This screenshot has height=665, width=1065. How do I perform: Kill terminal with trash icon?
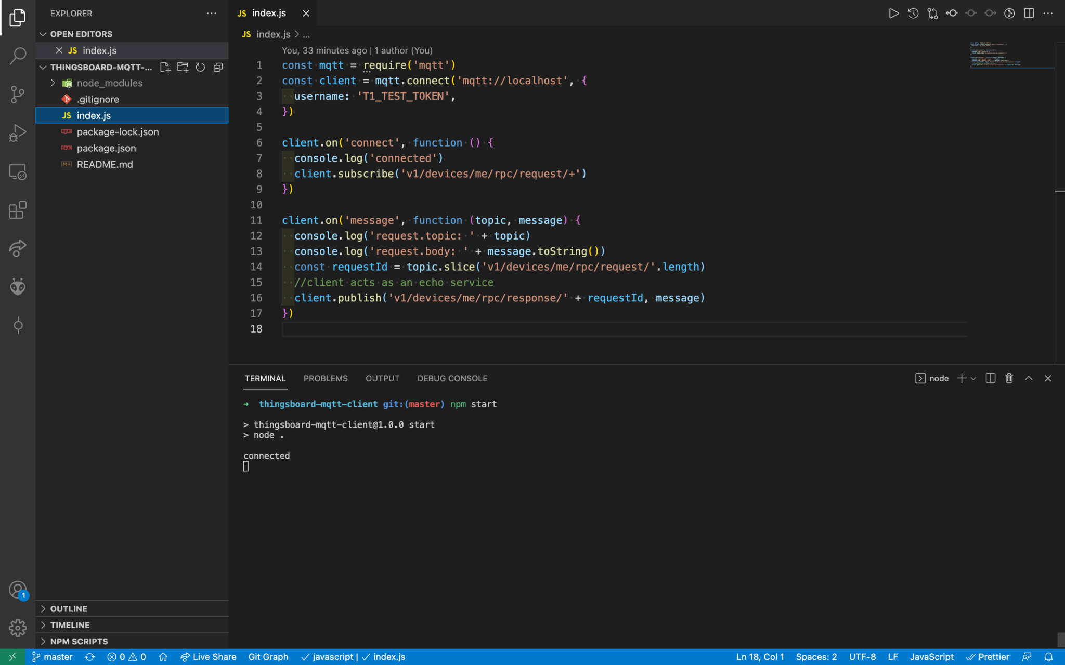coord(1009,378)
